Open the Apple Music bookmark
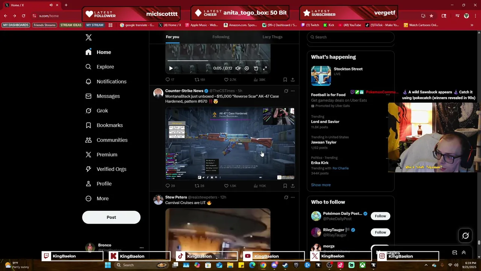Viewport: 481px width, 271px height. point(201,25)
